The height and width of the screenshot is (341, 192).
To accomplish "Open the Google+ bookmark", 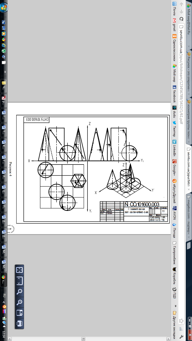I will pos(174,168).
